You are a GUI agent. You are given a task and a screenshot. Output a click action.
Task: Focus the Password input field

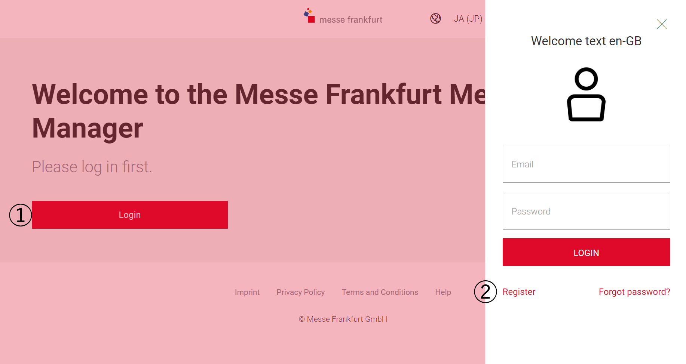point(586,211)
